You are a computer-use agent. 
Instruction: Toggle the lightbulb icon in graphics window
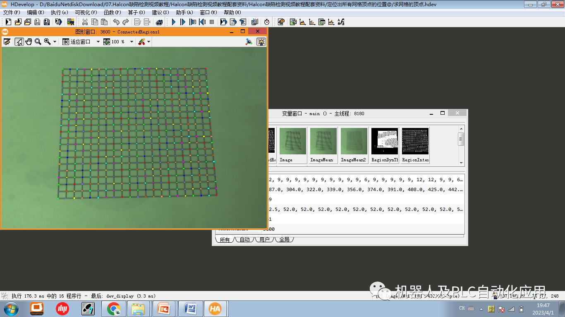[261, 41]
